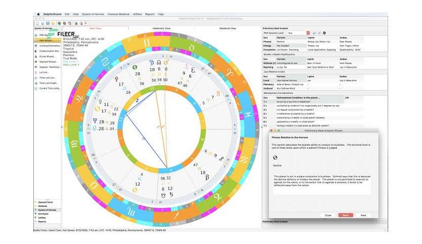Open the Apple menu

tap(38, 14)
